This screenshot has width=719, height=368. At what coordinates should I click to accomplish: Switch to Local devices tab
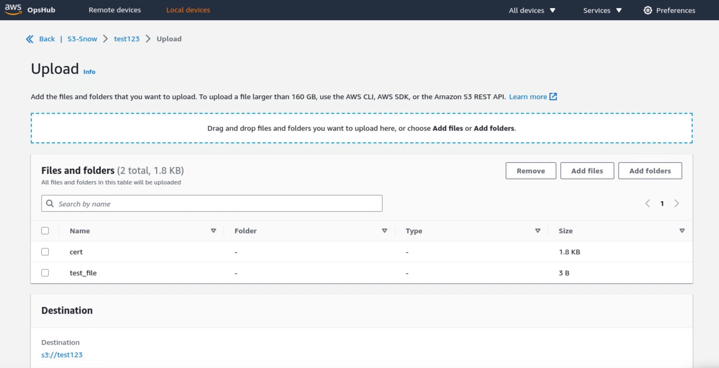[188, 10]
